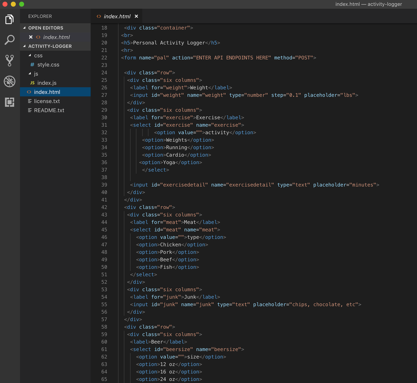Close the index.html editor tab

(136, 16)
